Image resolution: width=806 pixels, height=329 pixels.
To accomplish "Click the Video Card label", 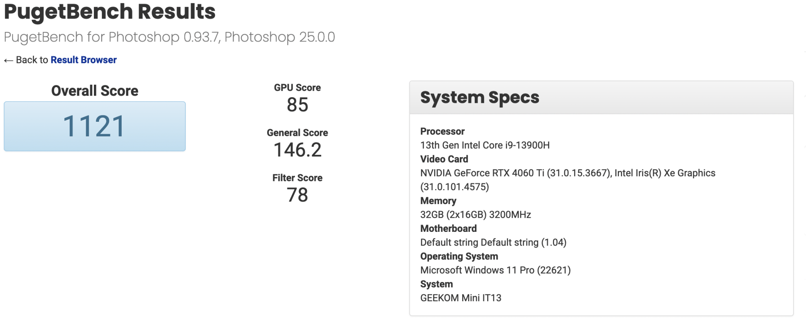I will click(x=444, y=159).
